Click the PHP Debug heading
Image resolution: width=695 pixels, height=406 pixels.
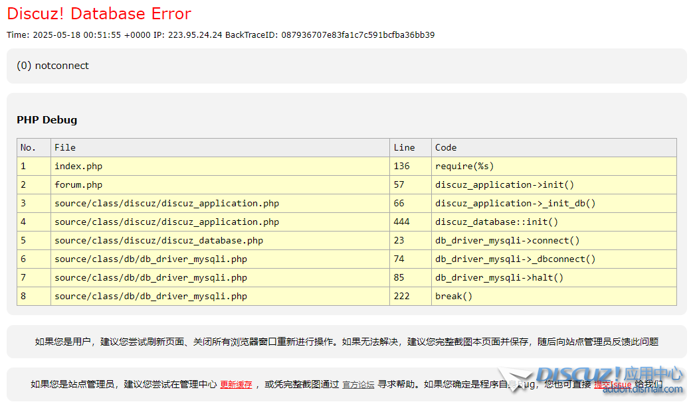tap(47, 120)
